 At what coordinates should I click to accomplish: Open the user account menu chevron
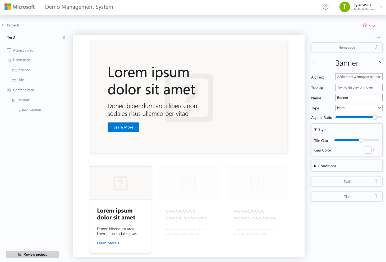pyautogui.click(x=381, y=7)
